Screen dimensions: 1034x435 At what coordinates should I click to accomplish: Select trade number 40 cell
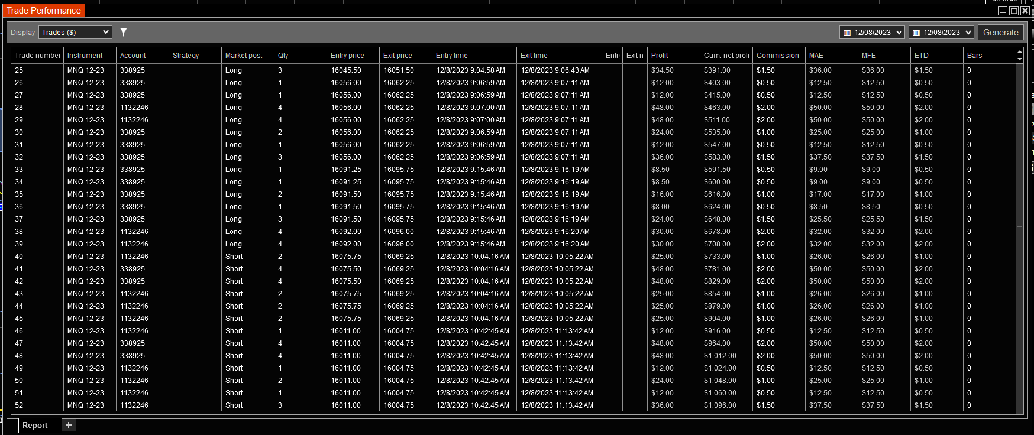point(37,257)
